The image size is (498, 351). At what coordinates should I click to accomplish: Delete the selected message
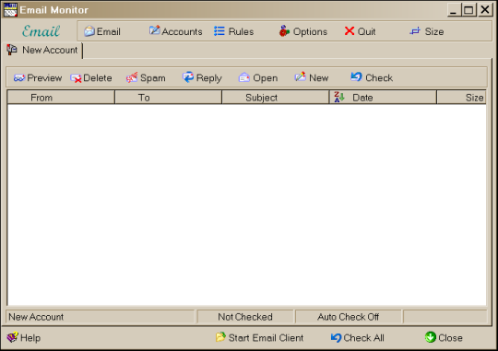(90, 77)
